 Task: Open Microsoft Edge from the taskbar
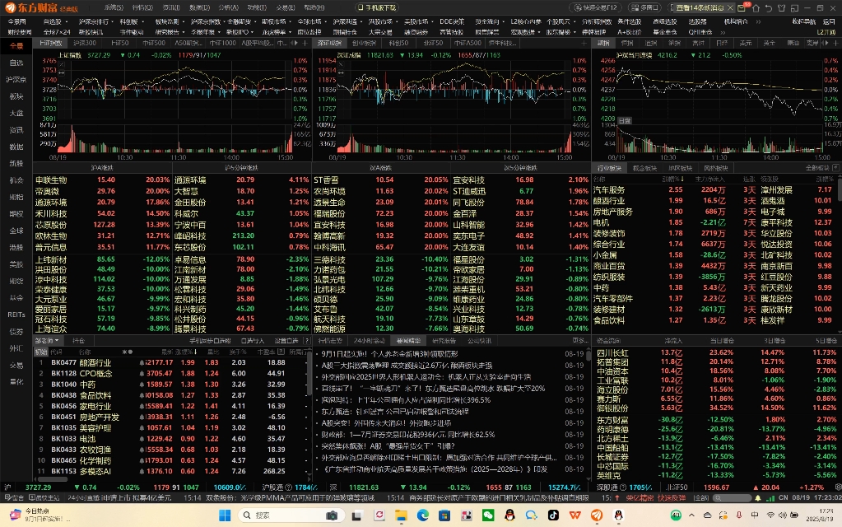pyautogui.click(x=422, y=515)
